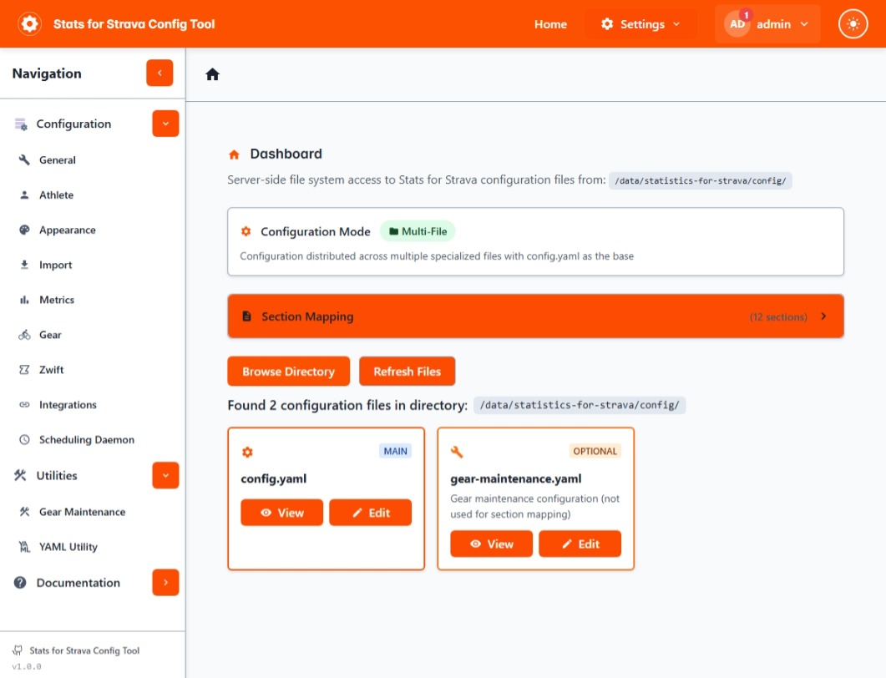
Task: Click the General wrench icon
Action: (24, 159)
